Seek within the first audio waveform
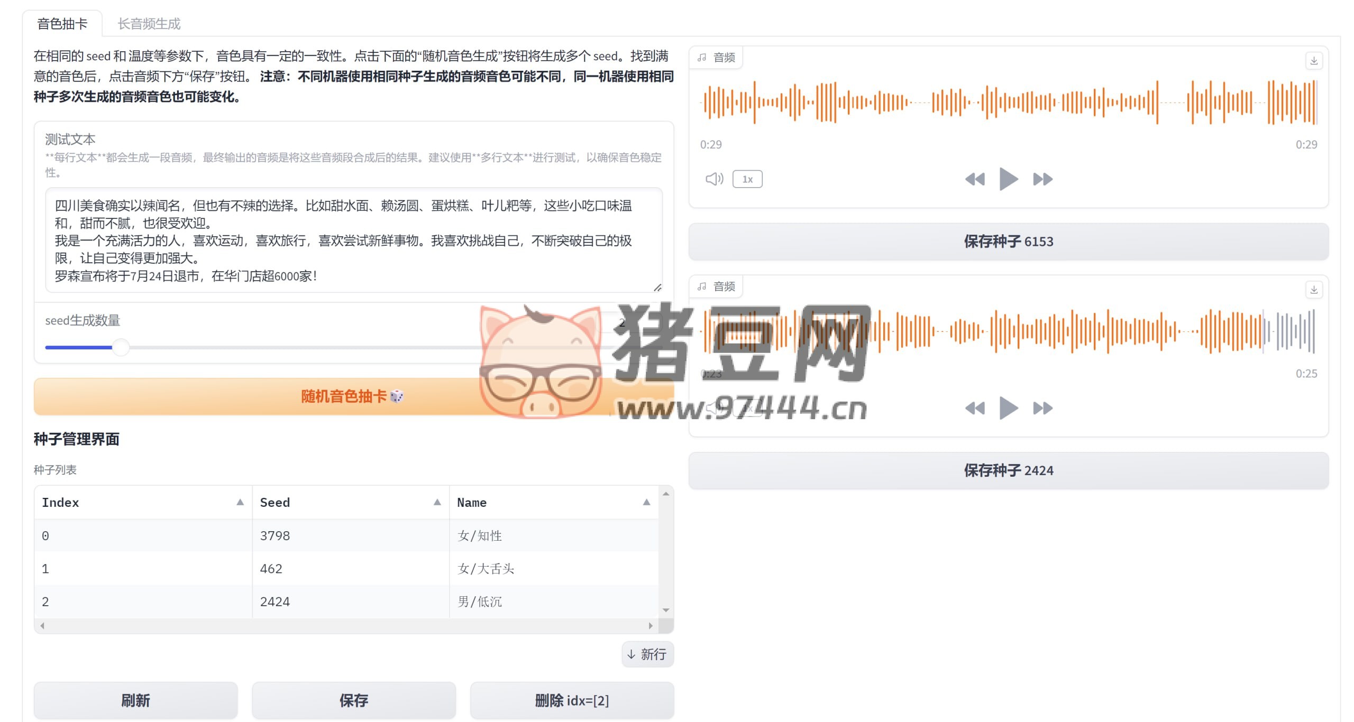The height and width of the screenshot is (722, 1354). click(x=1009, y=103)
